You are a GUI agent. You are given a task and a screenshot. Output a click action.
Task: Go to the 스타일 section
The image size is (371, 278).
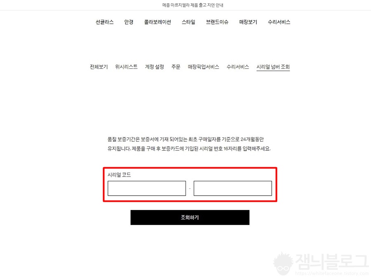coord(188,22)
